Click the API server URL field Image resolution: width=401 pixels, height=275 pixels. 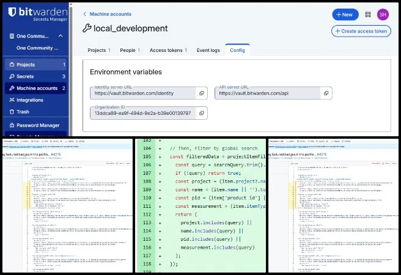pos(268,94)
